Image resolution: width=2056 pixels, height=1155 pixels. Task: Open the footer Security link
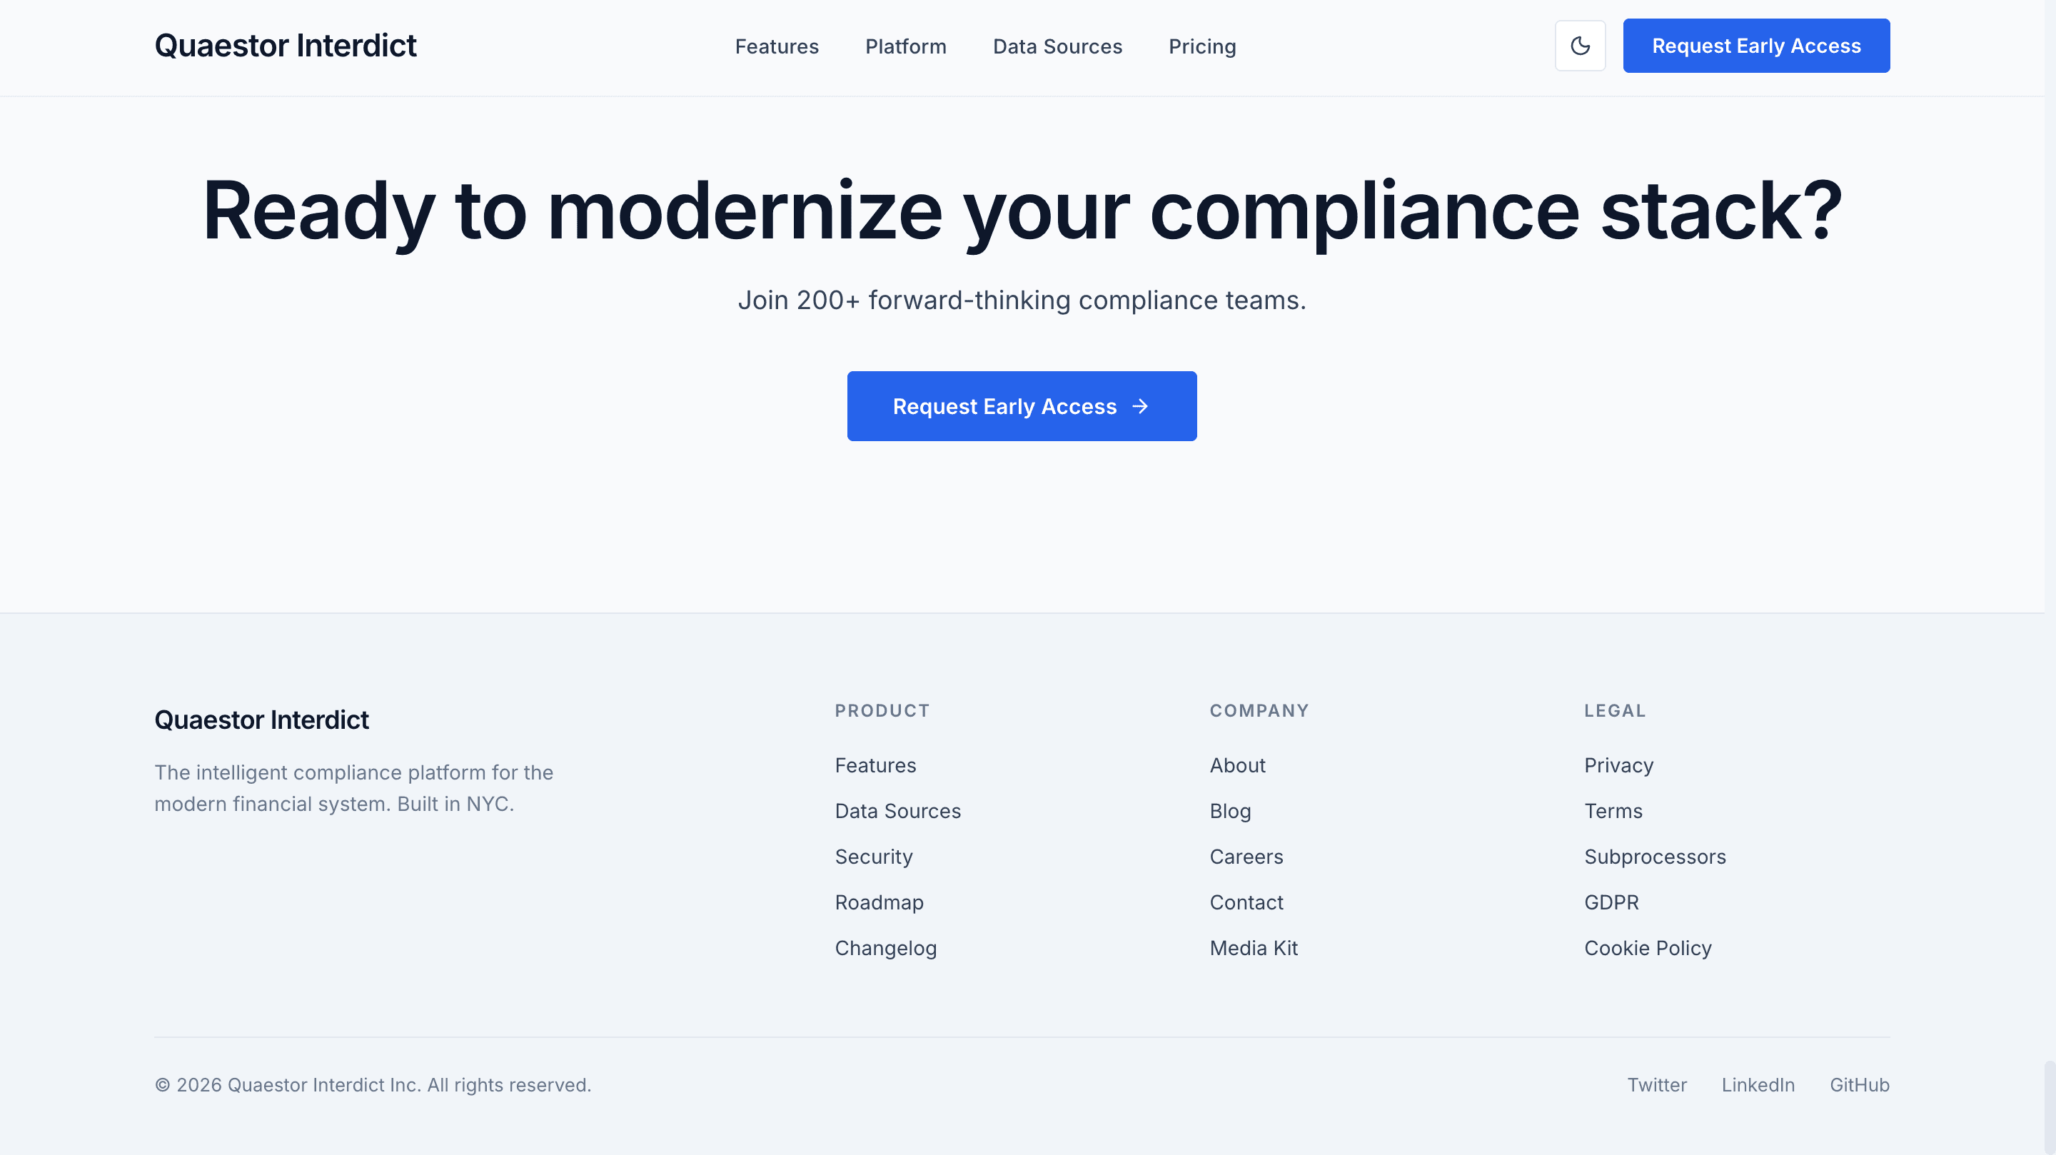pyautogui.click(x=873, y=857)
